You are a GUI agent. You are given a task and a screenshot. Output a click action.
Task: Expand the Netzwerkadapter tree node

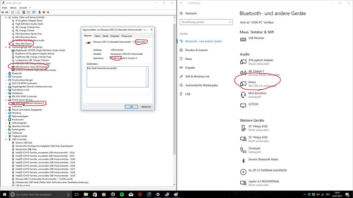[6, 116]
